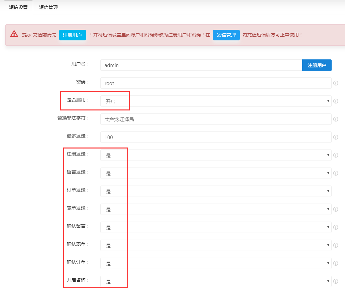Click the info icon next to 是否启用
Viewport: 345px width, 288px height.
pyautogui.click(x=336, y=101)
